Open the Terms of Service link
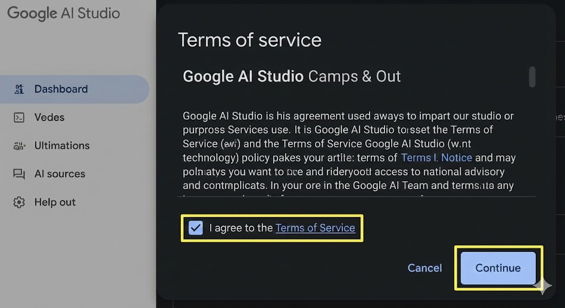This screenshot has width=565, height=308. (315, 228)
